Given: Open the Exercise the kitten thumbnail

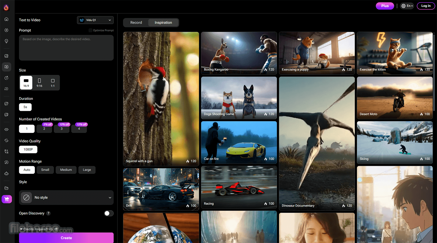Looking at the screenshot, I should tap(395, 53).
